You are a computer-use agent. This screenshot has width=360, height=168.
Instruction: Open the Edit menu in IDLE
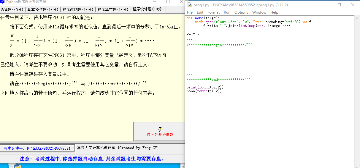pos(200,12)
